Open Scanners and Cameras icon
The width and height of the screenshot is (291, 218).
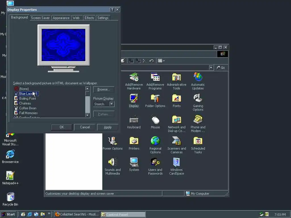point(176,145)
